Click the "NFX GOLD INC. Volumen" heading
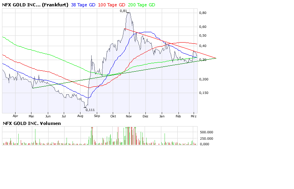Screen dimensions: 294x189 tap(32, 123)
